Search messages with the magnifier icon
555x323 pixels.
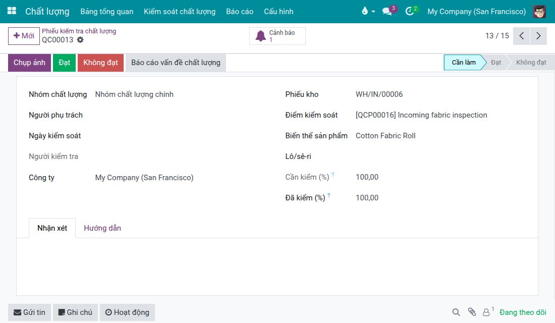click(x=456, y=312)
